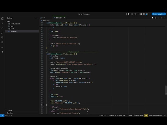Click the Restart to Update button
Image resolution: width=167 pixels, height=125 pixels.
pyautogui.click(x=159, y=14)
